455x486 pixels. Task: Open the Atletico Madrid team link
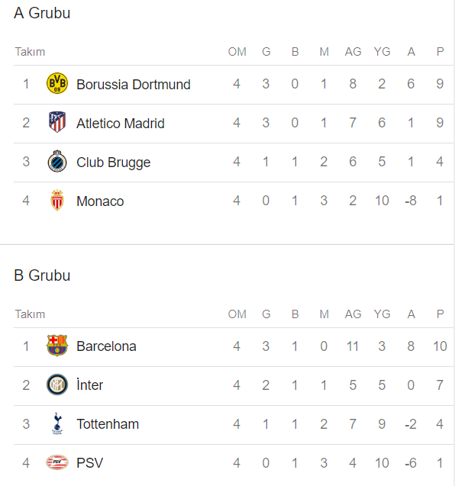coord(121,124)
